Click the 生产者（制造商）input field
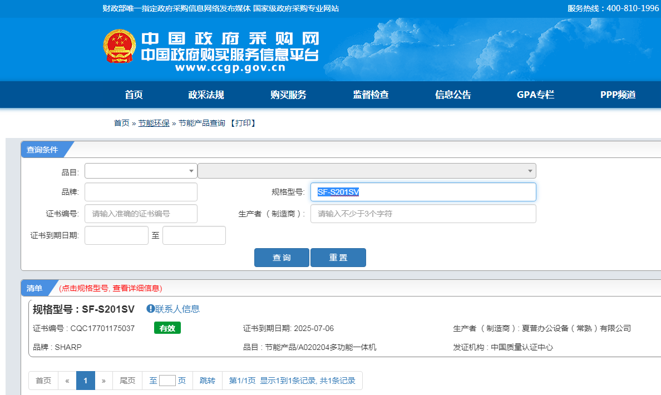 (423, 214)
